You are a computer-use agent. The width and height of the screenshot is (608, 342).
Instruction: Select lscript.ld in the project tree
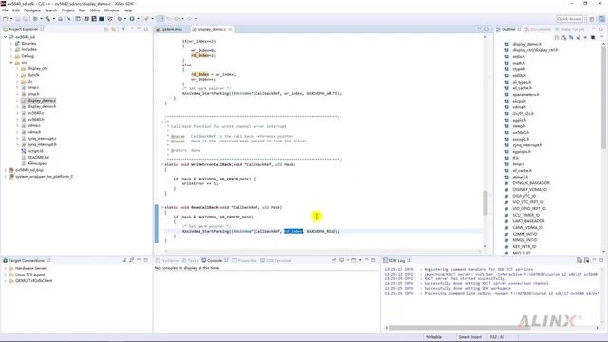click(35, 151)
